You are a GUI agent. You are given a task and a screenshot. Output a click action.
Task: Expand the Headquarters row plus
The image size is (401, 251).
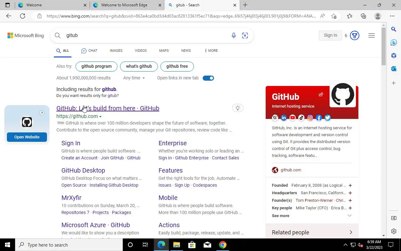point(350,193)
